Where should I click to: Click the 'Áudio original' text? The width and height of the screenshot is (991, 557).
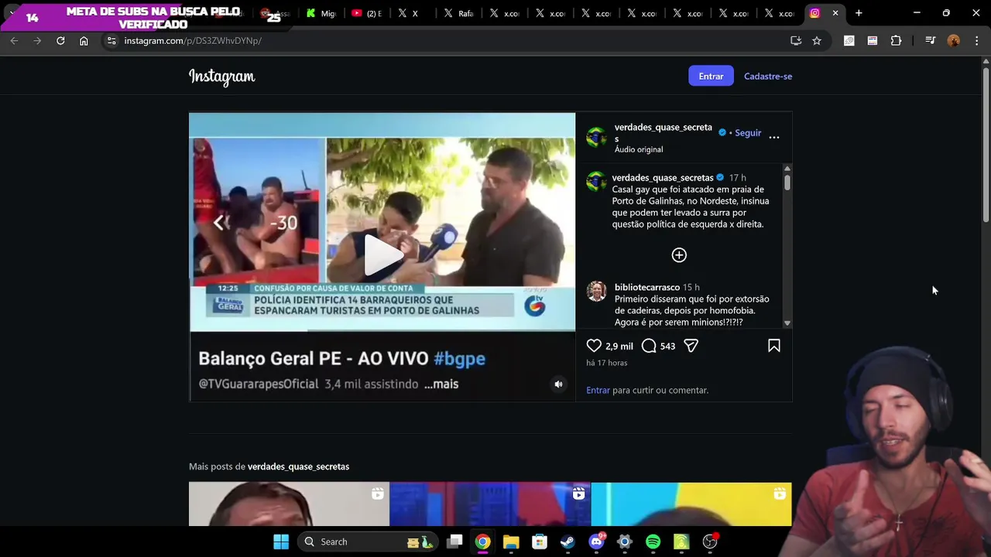click(639, 149)
